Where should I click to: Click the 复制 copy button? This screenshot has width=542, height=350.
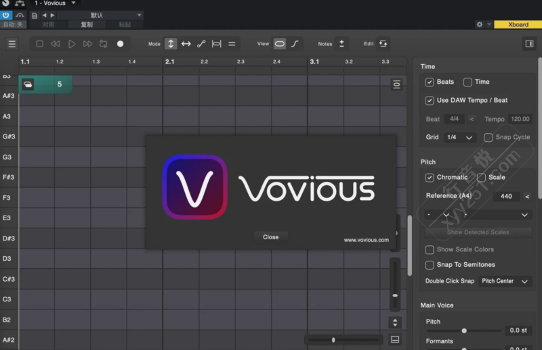(87, 24)
